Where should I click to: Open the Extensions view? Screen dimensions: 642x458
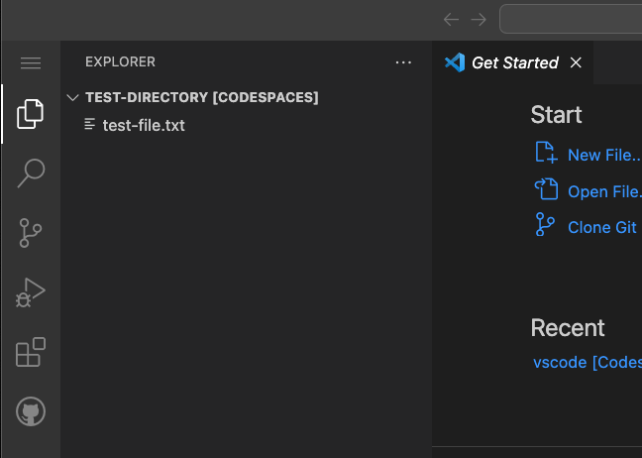[31, 352]
